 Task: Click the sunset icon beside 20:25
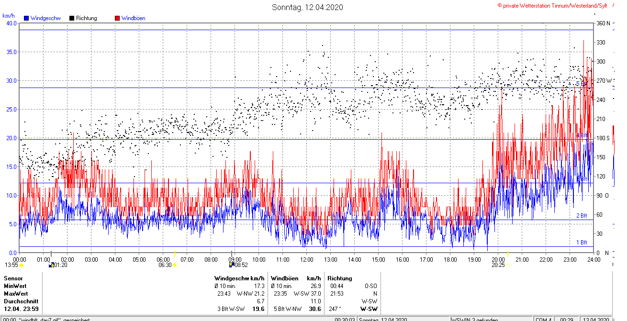(508, 265)
